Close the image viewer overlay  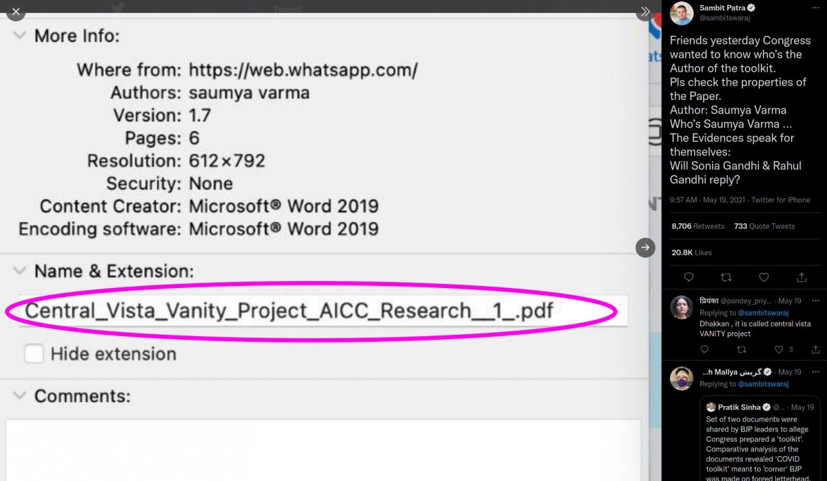tap(16, 12)
